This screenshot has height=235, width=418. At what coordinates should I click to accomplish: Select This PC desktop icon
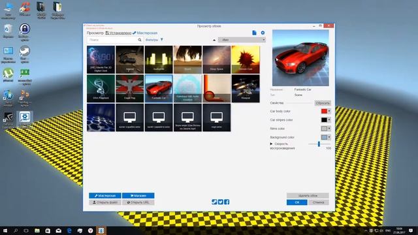(x=8, y=10)
